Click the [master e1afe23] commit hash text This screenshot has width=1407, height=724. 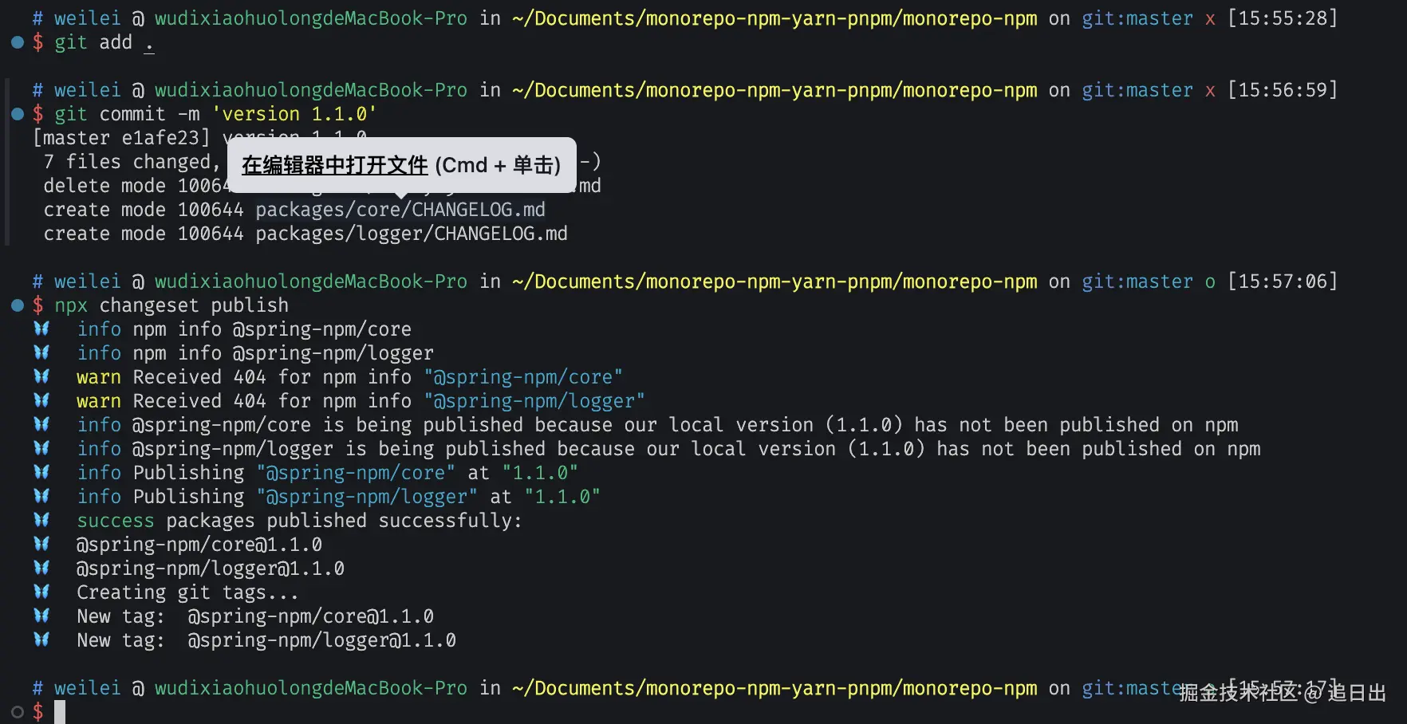[121, 138]
